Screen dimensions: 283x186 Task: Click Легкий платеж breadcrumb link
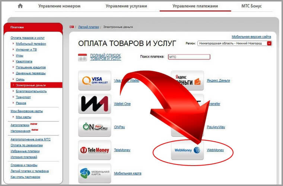point(89,27)
